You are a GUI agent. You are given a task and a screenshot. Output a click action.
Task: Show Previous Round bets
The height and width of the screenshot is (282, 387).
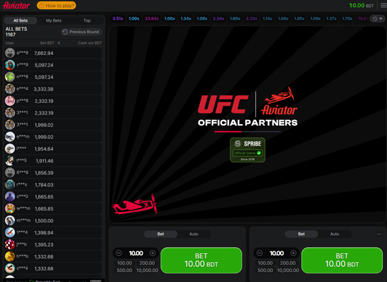click(x=81, y=32)
